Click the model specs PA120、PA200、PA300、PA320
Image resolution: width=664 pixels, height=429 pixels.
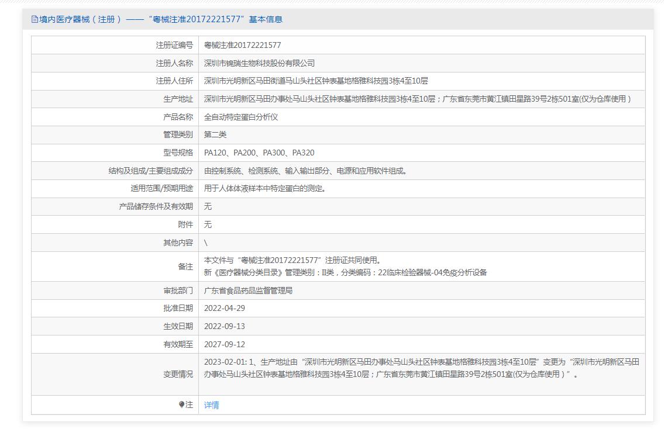click(259, 153)
